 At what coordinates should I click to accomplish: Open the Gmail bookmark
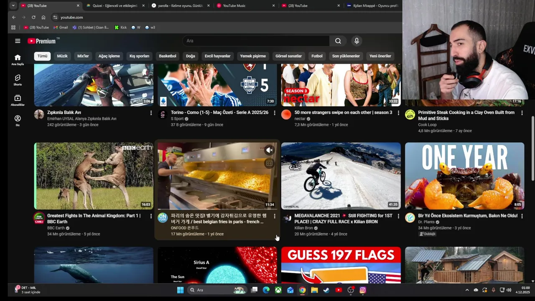(x=61, y=28)
